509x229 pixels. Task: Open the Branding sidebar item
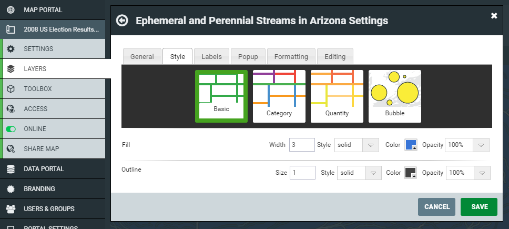click(x=53, y=188)
